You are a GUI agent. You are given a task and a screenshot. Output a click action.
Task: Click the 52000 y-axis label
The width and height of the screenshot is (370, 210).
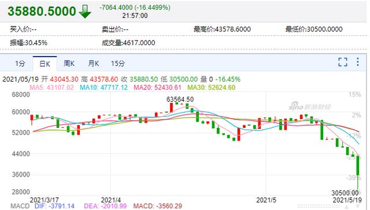[21, 132]
